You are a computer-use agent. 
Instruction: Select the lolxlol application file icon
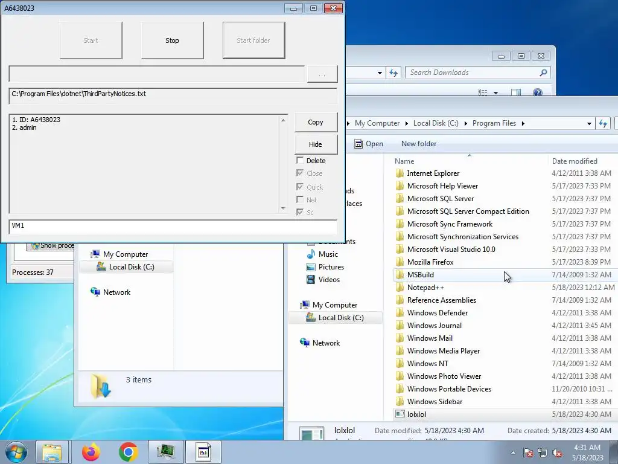400,414
